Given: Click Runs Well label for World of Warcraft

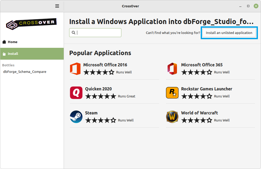Looking at the screenshot, I should [222, 120].
